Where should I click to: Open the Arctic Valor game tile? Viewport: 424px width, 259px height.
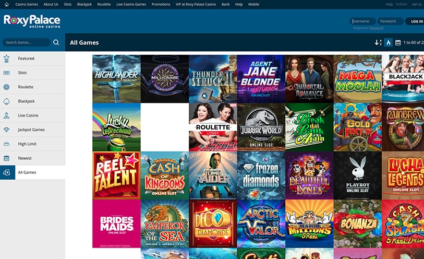[261, 224]
